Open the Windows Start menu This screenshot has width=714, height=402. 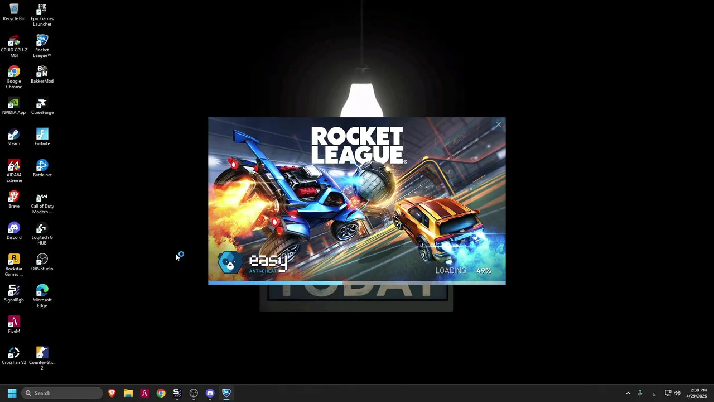point(12,393)
